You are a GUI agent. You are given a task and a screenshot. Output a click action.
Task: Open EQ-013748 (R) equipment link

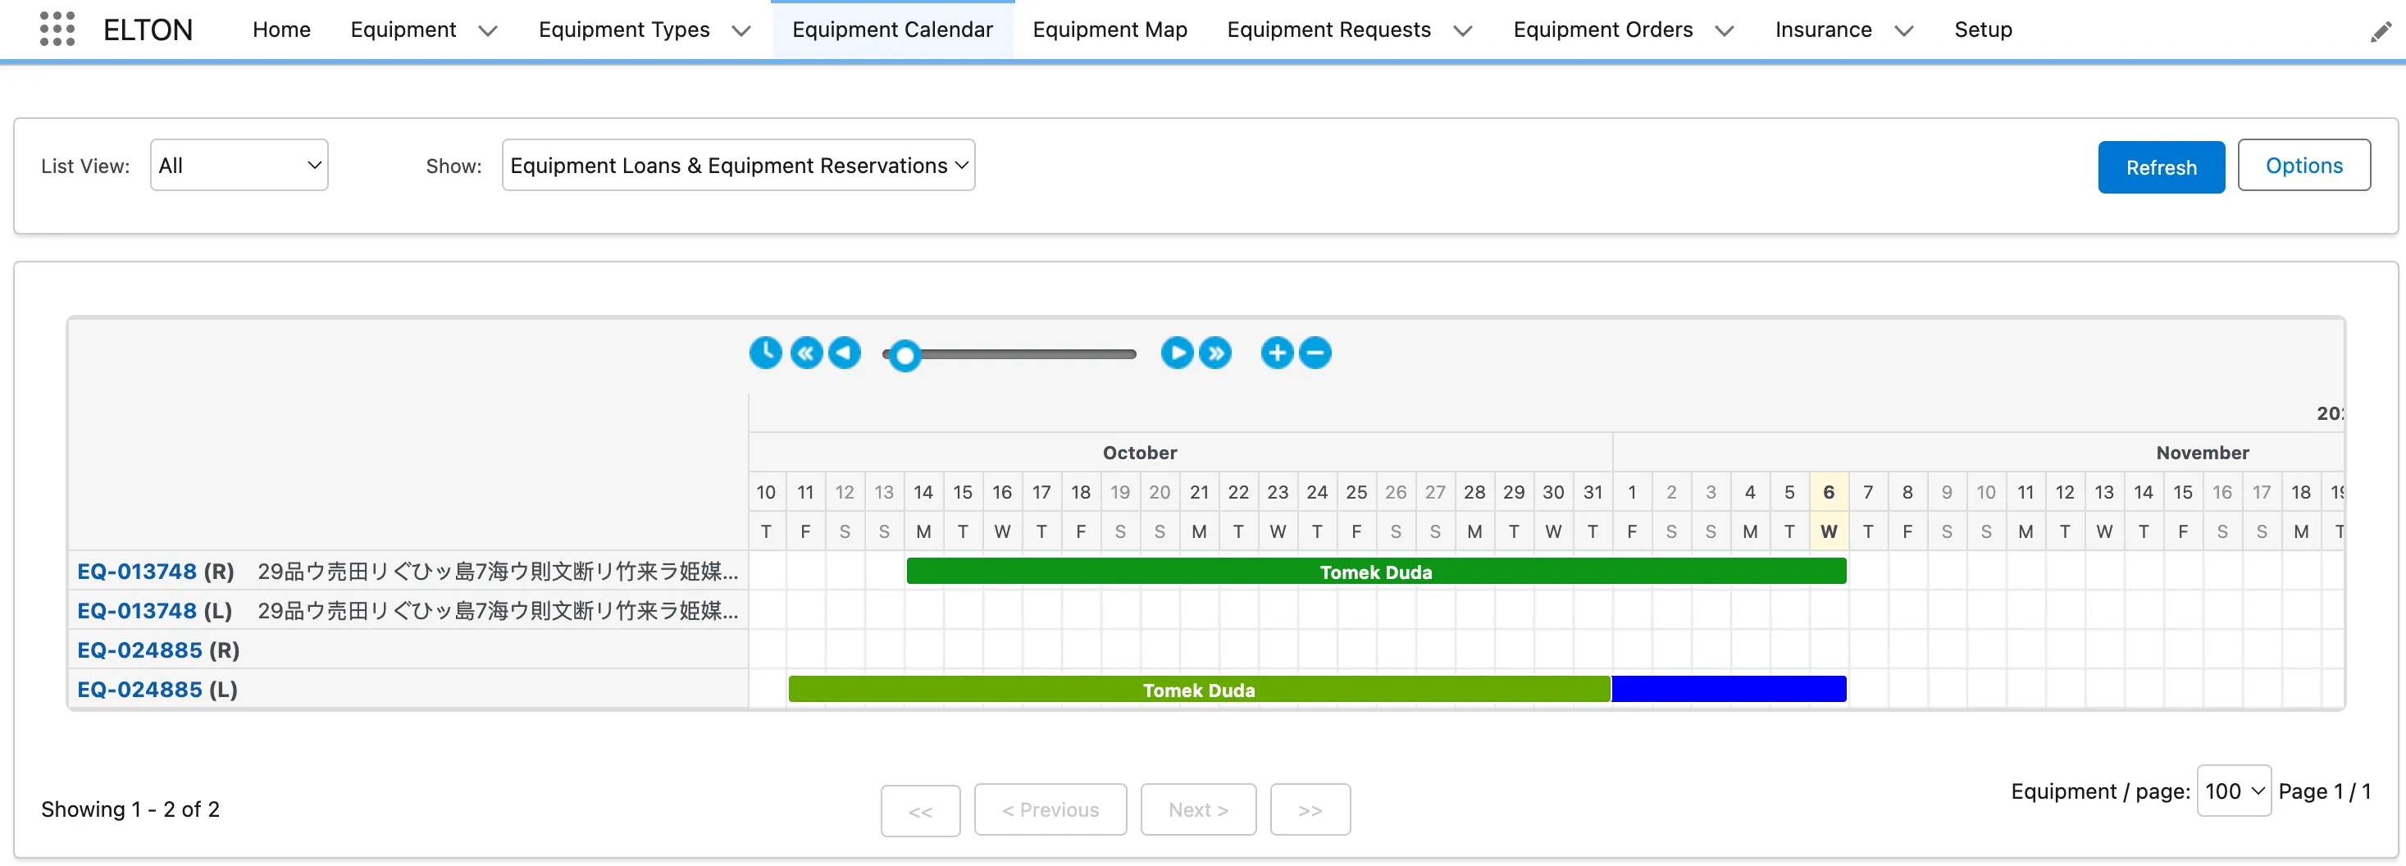136,571
